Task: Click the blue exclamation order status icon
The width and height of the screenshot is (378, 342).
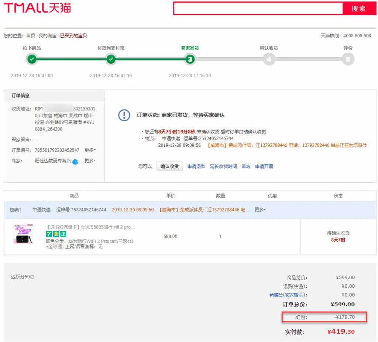Action: [x=124, y=115]
